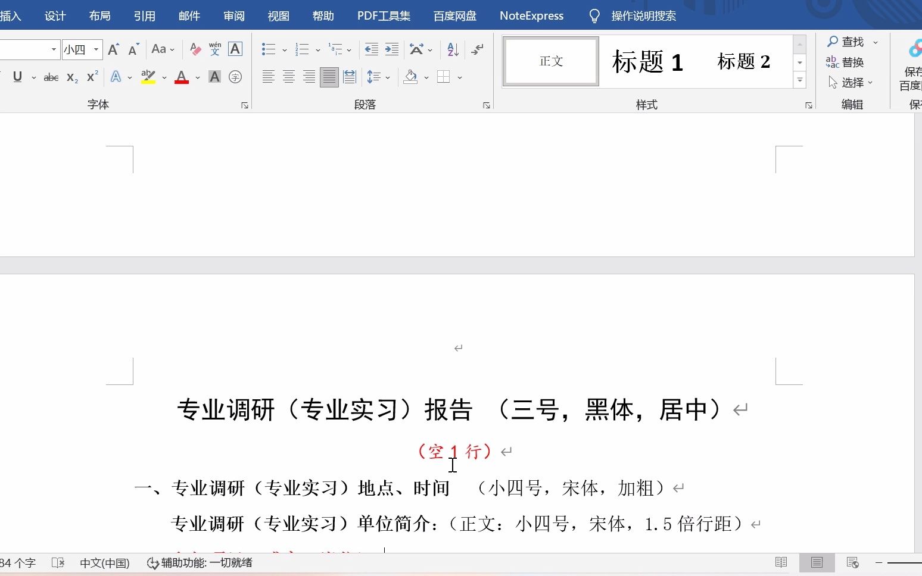Screen dimensions: 922x576
Task: Apply multilevel list formatting
Action: (x=335, y=49)
